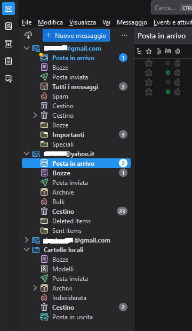
Task: Open the Speciali folder
Action: pyautogui.click(x=76, y=144)
